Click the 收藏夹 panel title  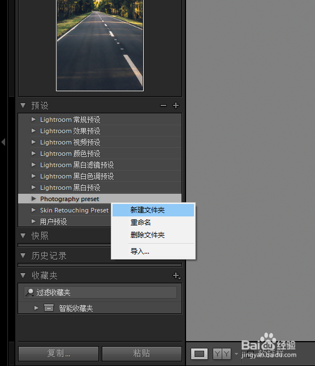[x=45, y=276]
